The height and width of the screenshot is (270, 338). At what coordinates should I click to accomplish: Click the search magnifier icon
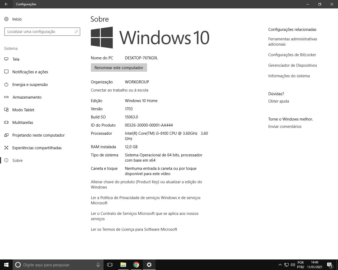click(76, 32)
